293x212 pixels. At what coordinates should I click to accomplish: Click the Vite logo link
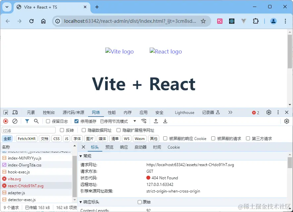(120, 51)
